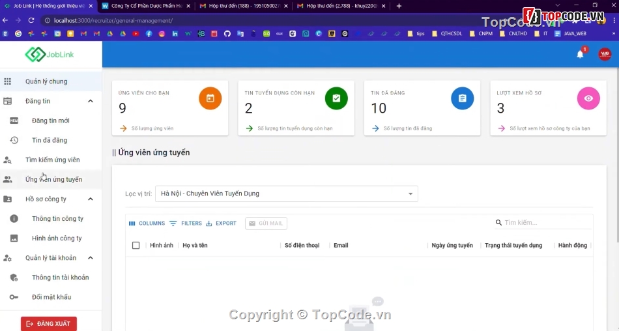619x331 pixels.
Task: Go to Tin đã đăng in the sidebar
Action: click(51, 140)
